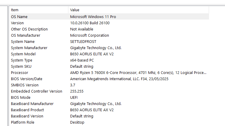Select the BaseBoard Product row

(27, 110)
